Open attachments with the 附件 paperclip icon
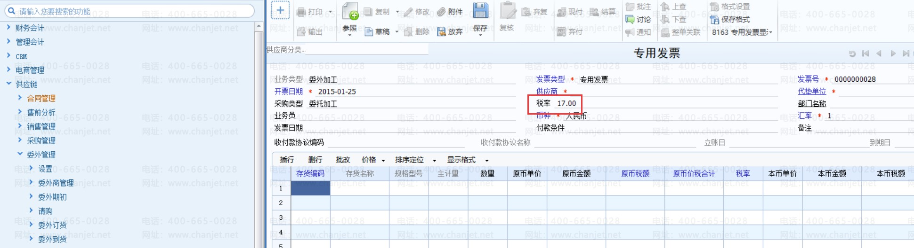This screenshot has height=248, width=914. click(x=441, y=12)
